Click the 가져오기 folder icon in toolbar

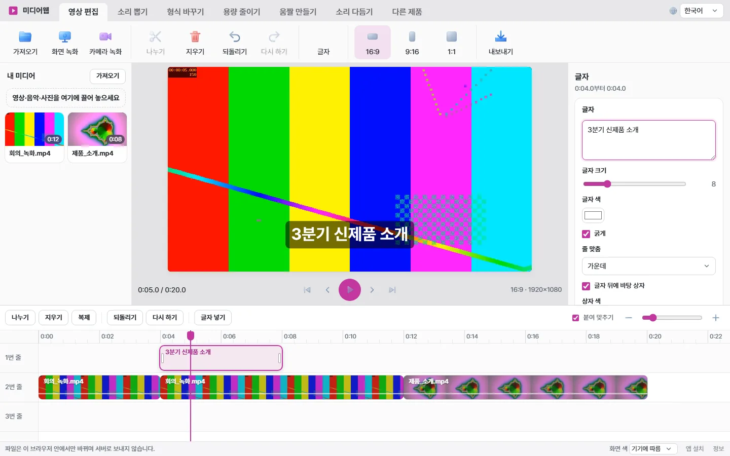(25, 36)
